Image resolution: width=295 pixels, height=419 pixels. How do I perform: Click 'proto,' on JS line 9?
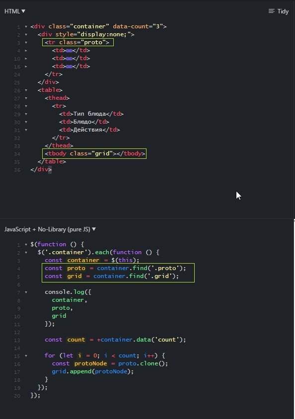(x=62, y=308)
